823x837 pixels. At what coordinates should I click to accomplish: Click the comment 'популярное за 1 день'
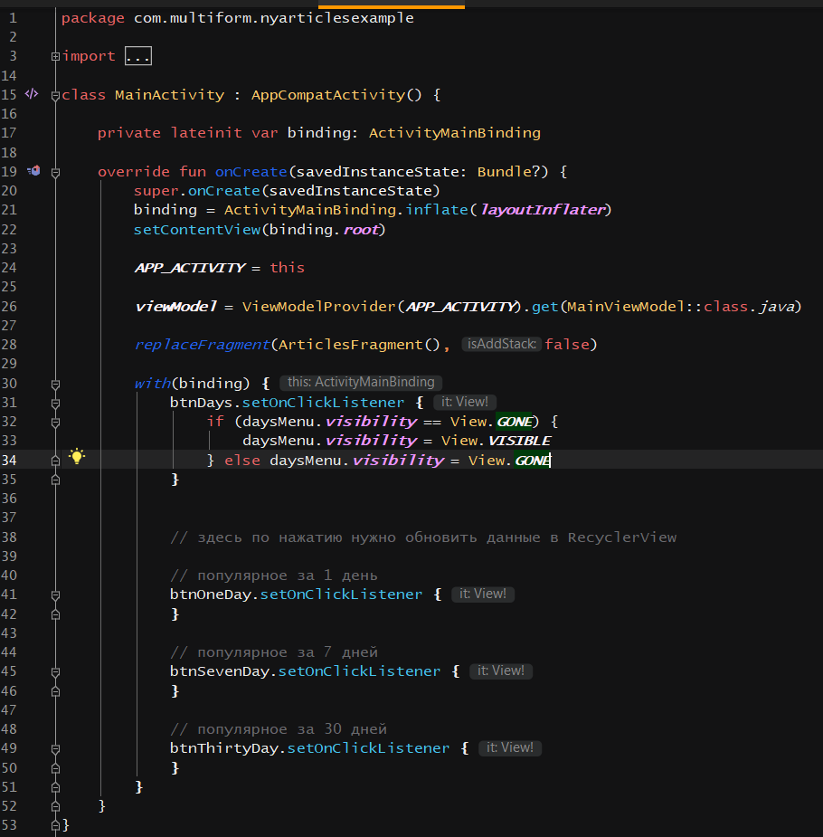(x=274, y=575)
